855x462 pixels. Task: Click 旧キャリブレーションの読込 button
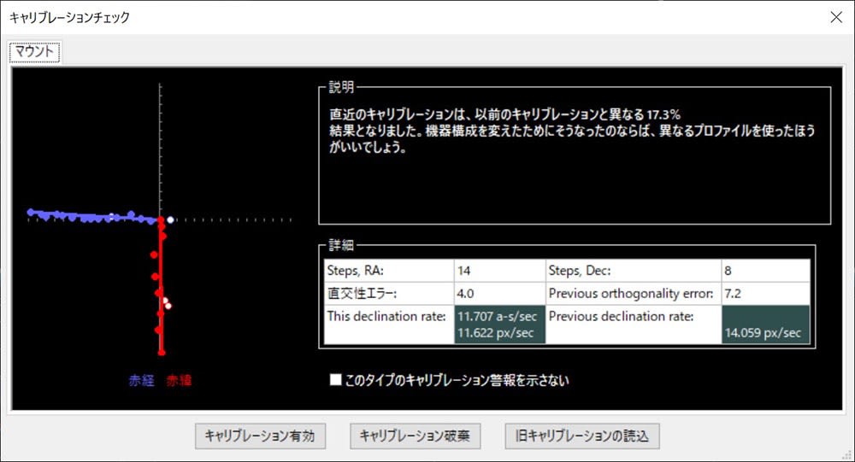[581, 436]
